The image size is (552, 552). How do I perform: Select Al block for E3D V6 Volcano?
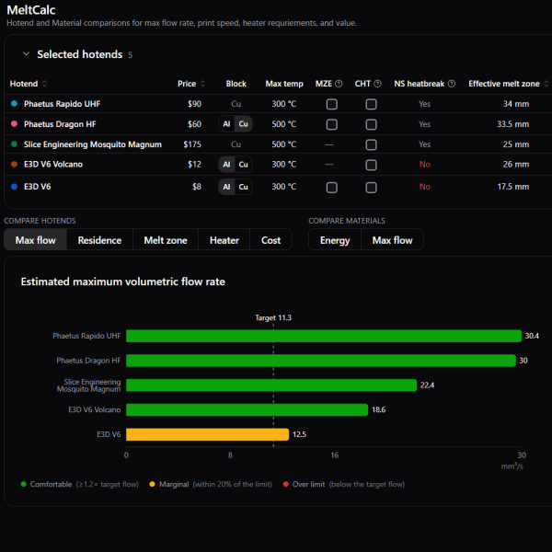[x=226, y=165]
